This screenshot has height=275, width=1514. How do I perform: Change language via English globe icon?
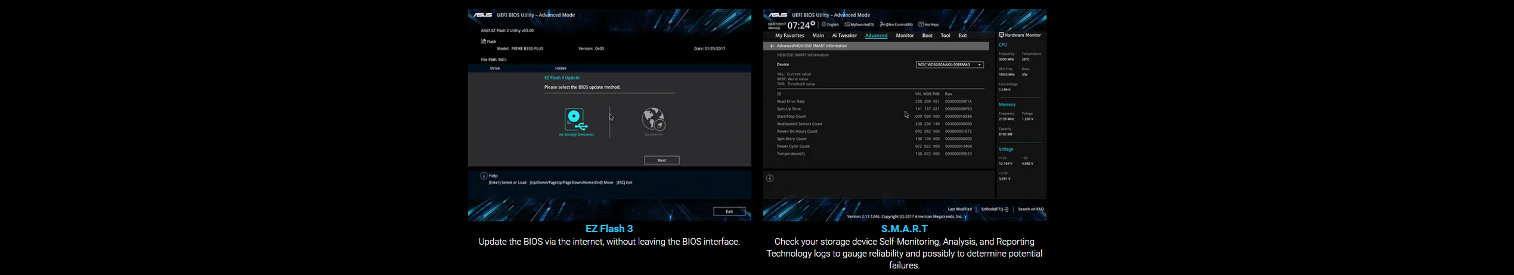pos(823,24)
